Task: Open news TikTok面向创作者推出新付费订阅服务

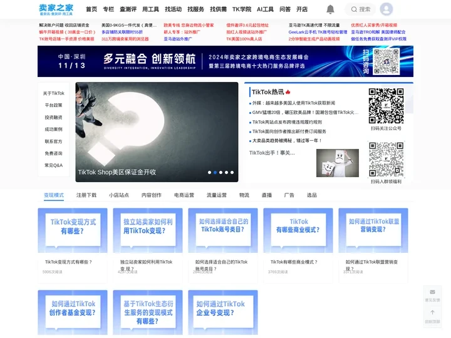Action: click(x=289, y=131)
